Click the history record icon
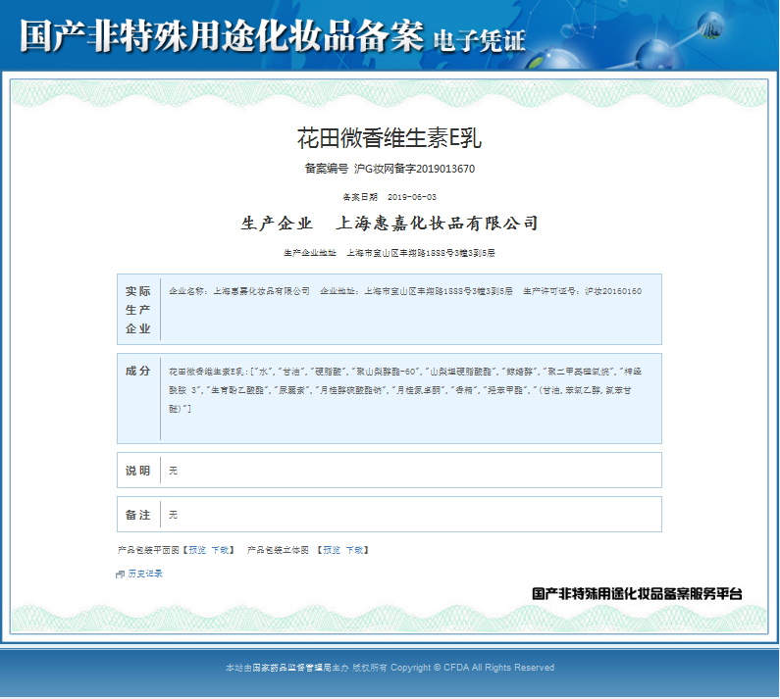Screen dimensions: 780x699 [x=120, y=574]
